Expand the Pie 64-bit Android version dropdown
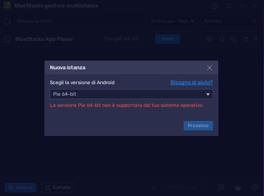The height and width of the screenshot is (196, 264). pos(131,94)
